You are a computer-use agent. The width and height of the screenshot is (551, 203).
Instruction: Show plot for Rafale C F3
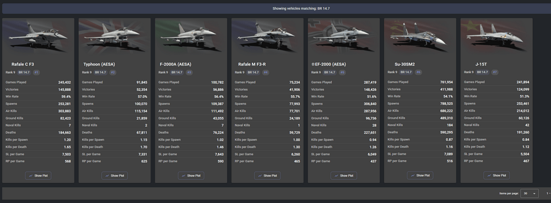pyautogui.click(x=39, y=175)
